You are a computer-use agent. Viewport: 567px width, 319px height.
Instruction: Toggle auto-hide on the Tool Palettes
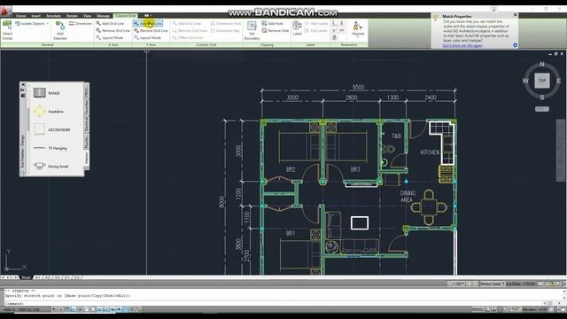(x=24, y=90)
